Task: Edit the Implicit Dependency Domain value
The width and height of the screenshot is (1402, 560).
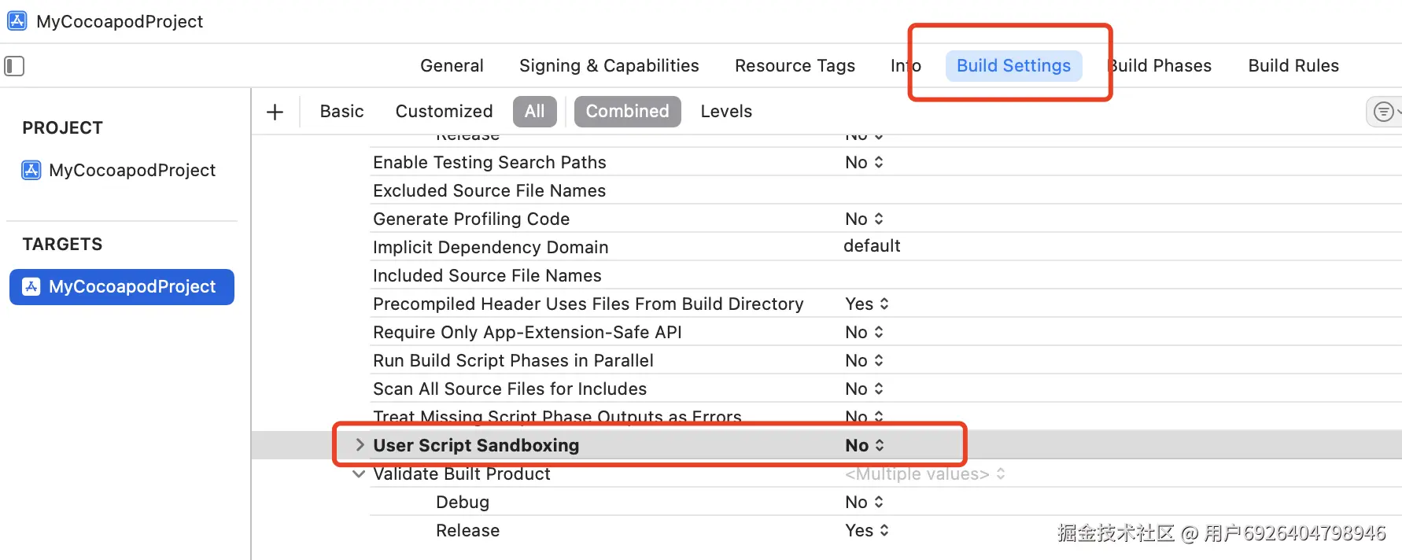Action: pyautogui.click(x=872, y=246)
